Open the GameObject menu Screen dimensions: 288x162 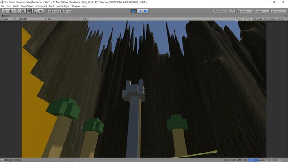pyautogui.click(x=27, y=6)
